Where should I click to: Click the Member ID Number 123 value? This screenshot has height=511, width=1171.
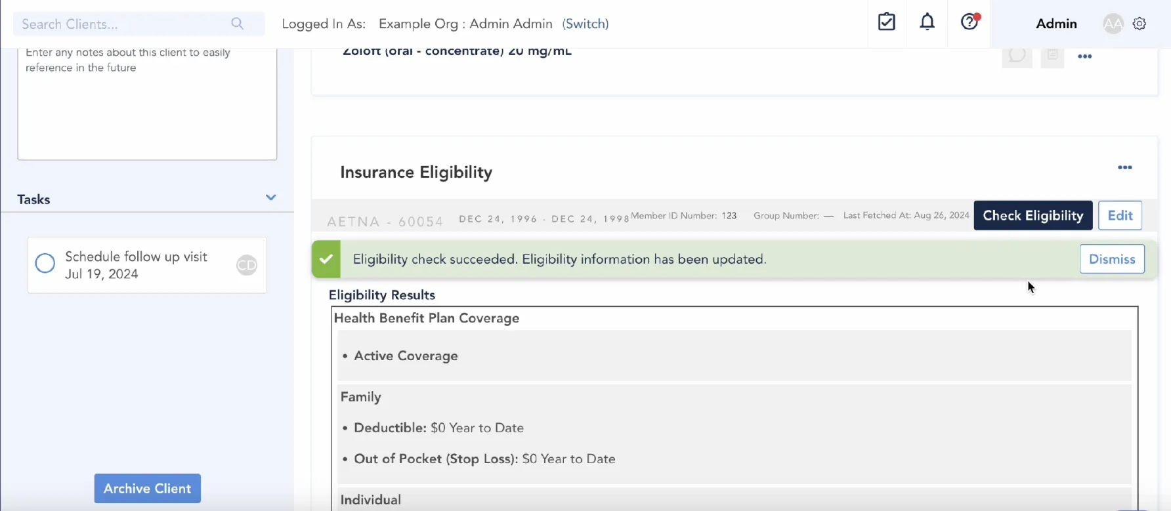pyautogui.click(x=729, y=216)
